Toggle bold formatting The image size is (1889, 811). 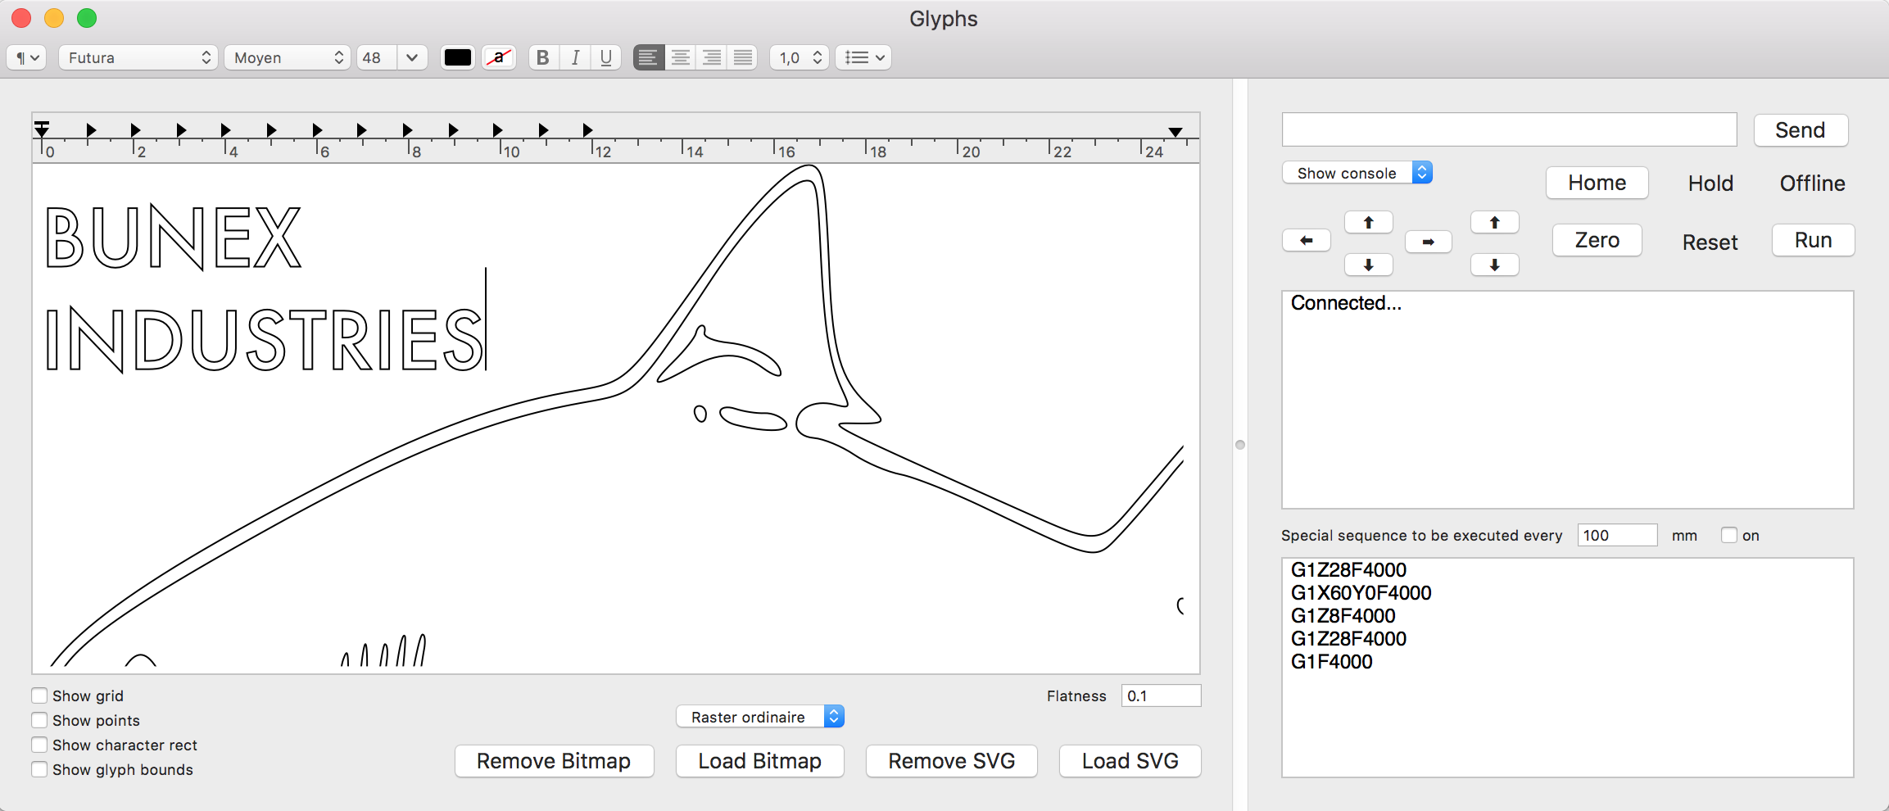click(542, 57)
